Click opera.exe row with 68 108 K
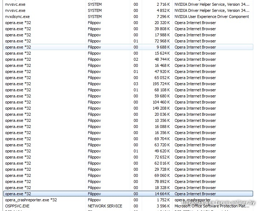The height and width of the screenshot is (211, 263). tap(128, 90)
